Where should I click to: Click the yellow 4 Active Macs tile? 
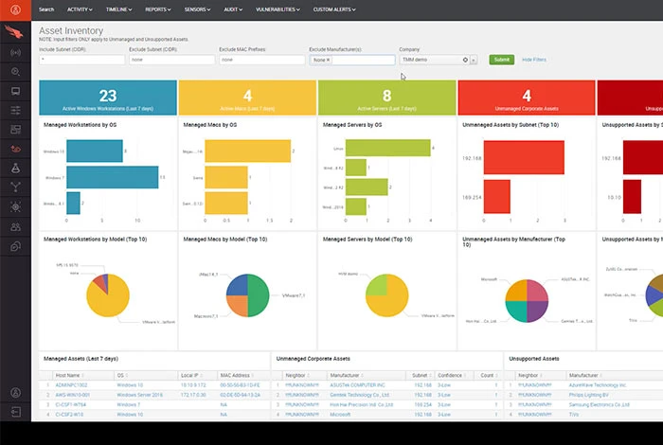pyautogui.click(x=247, y=98)
